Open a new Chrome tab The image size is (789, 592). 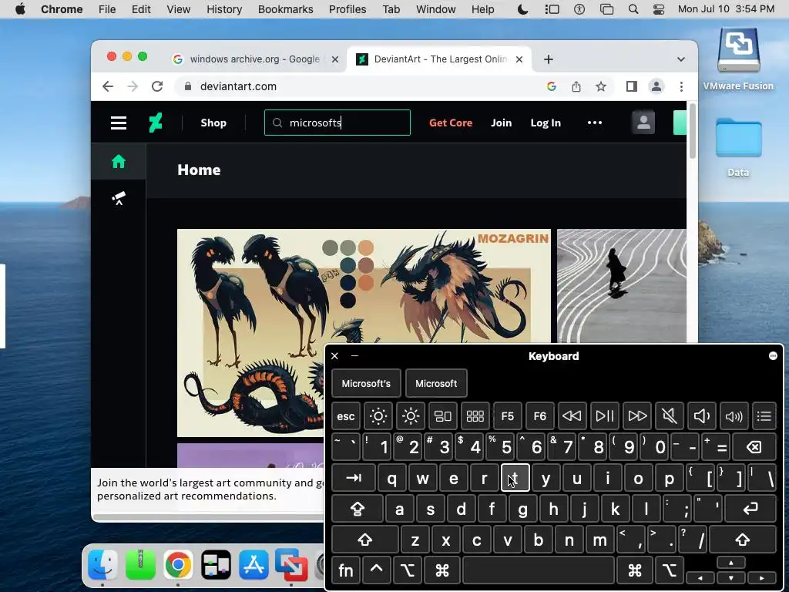point(549,59)
